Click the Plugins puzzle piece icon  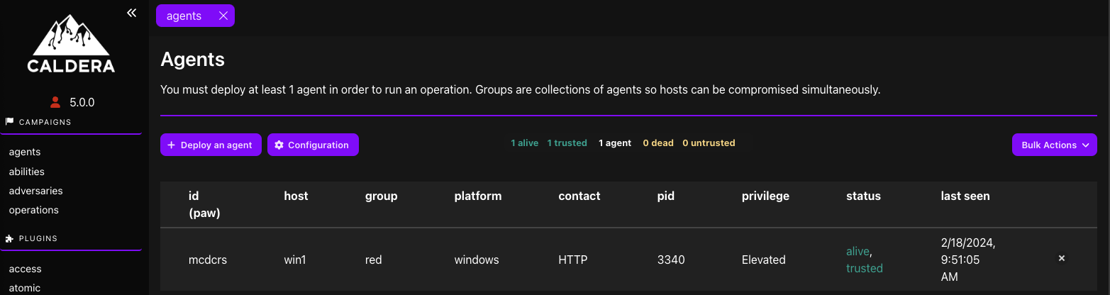10,238
